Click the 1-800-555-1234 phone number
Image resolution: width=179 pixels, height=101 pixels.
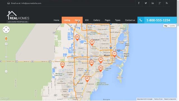pyautogui.click(x=158, y=20)
